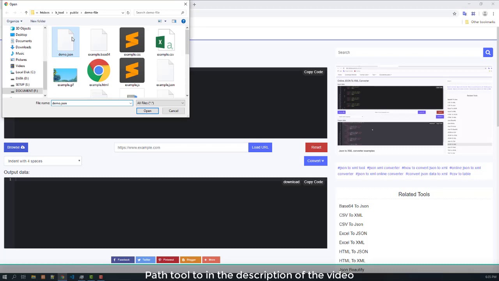Go up one folder level

pyautogui.click(x=26, y=12)
